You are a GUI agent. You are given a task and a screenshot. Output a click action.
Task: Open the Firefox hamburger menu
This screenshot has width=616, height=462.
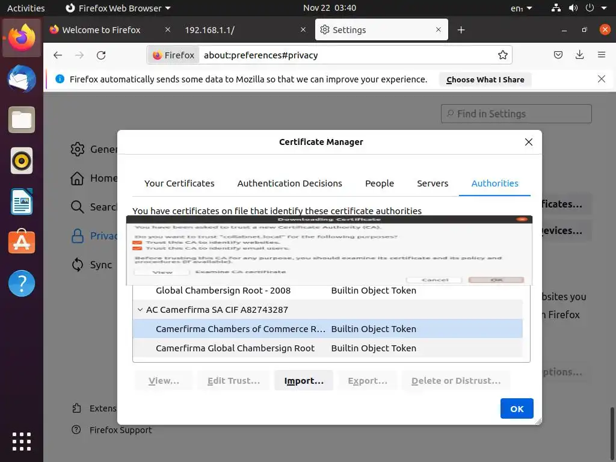(x=601, y=55)
